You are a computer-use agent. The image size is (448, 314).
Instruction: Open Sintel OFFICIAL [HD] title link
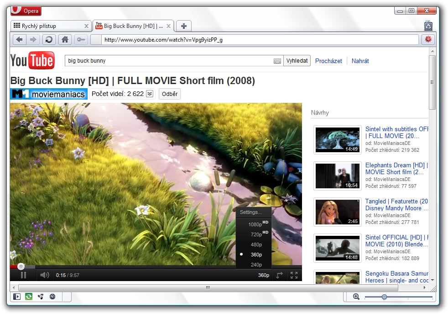click(397, 241)
